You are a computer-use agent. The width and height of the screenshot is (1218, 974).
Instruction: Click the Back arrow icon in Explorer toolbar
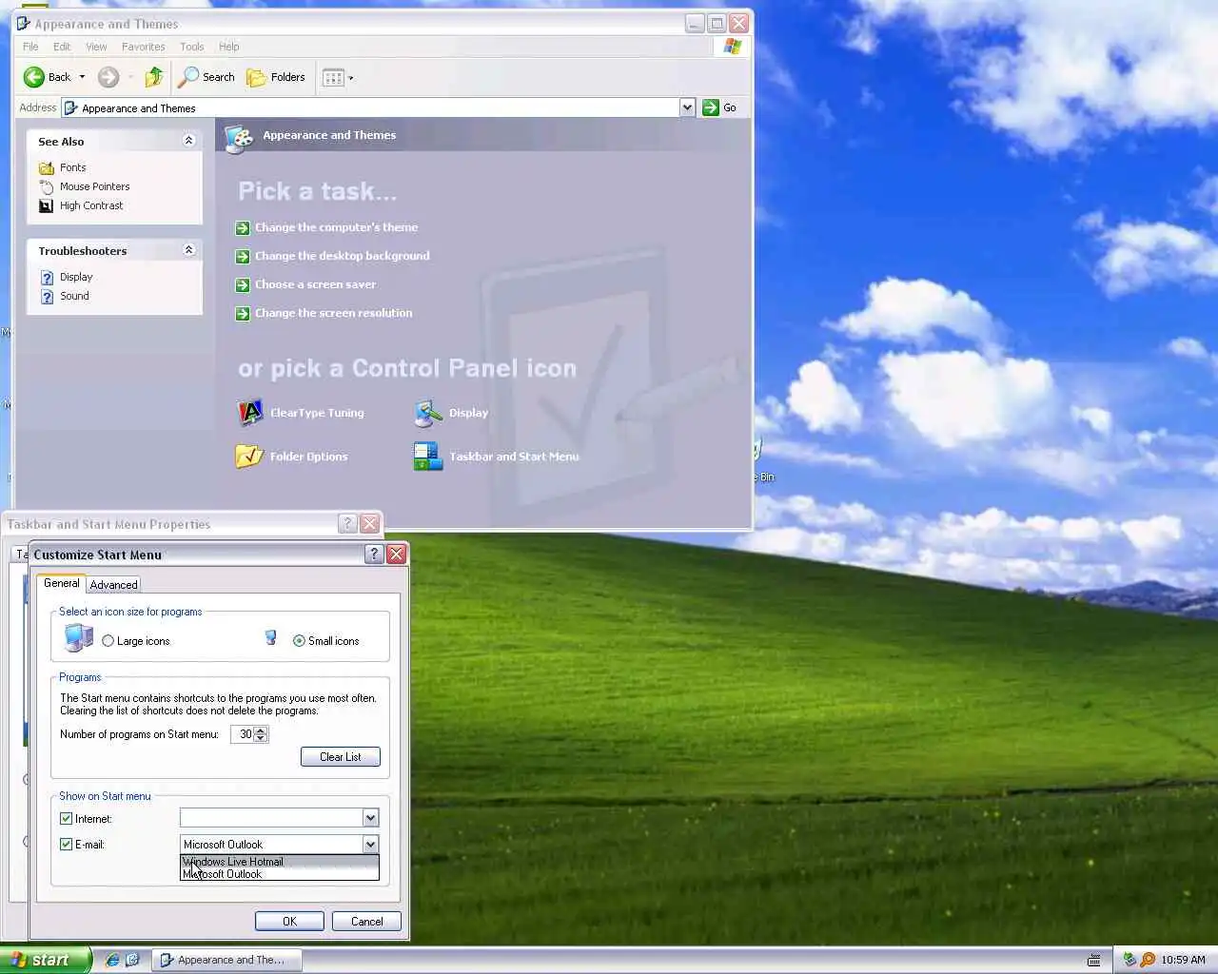tap(34, 77)
